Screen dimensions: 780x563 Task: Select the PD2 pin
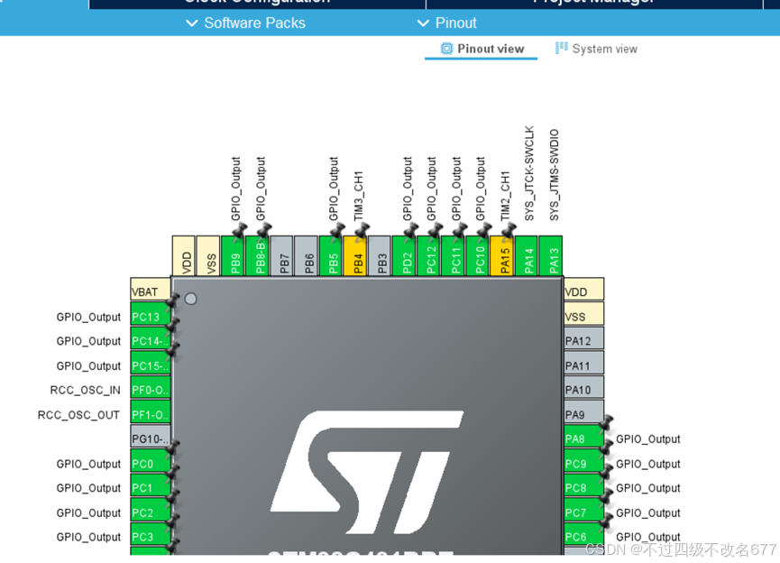[404, 256]
